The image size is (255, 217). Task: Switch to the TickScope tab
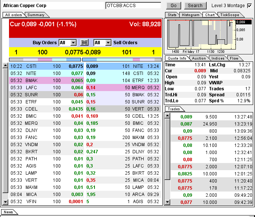(x=228, y=15)
